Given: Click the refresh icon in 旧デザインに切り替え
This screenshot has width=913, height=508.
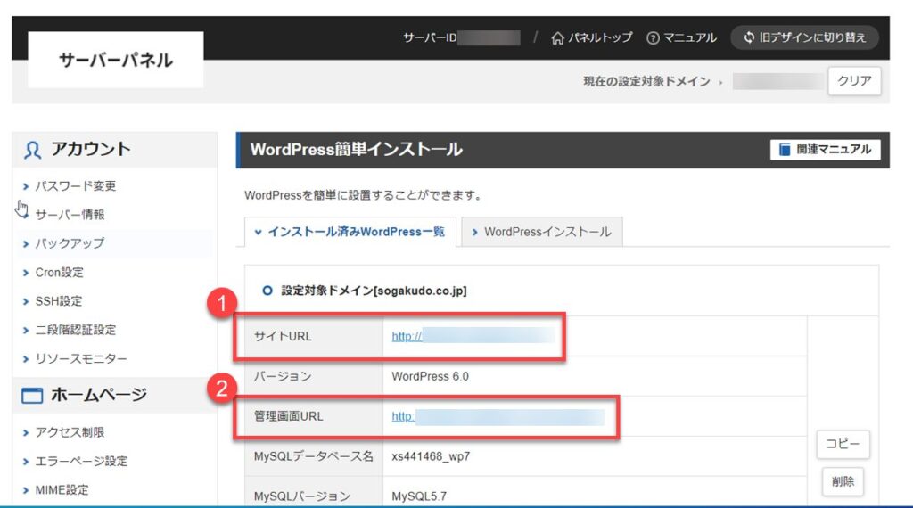Looking at the screenshot, I should pyautogui.click(x=749, y=37).
